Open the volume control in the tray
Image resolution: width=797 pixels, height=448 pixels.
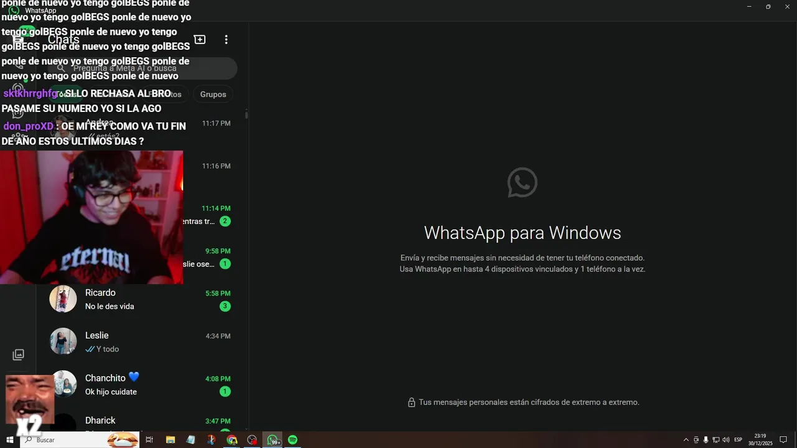(726, 440)
